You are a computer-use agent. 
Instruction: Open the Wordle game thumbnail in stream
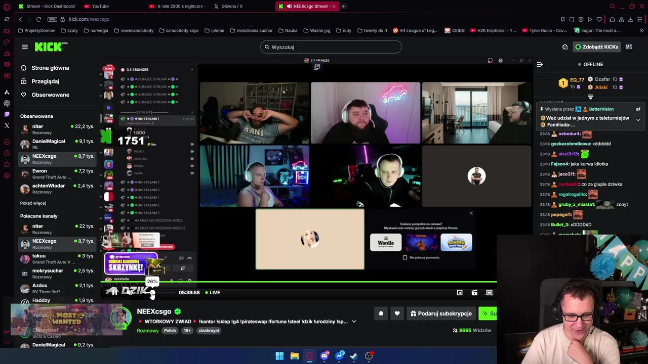click(x=385, y=242)
